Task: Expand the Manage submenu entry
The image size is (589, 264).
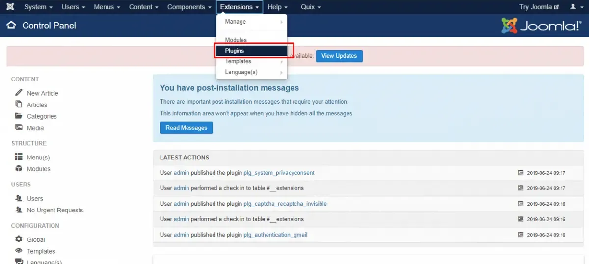Action: [252, 22]
